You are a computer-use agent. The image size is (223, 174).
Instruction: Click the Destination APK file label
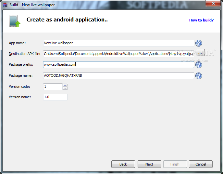point(24,54)
